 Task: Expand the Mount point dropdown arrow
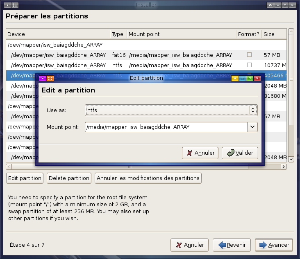coord(252,127)
